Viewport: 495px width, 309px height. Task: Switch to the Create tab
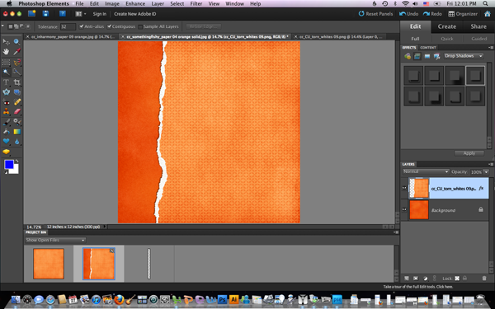[x=446, y=26]
